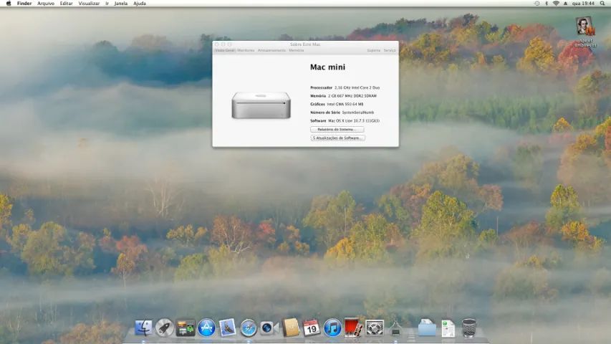Viewport: 611px width, 344px height.
Task: Switch to the Monitores tab
Action: 246,50
